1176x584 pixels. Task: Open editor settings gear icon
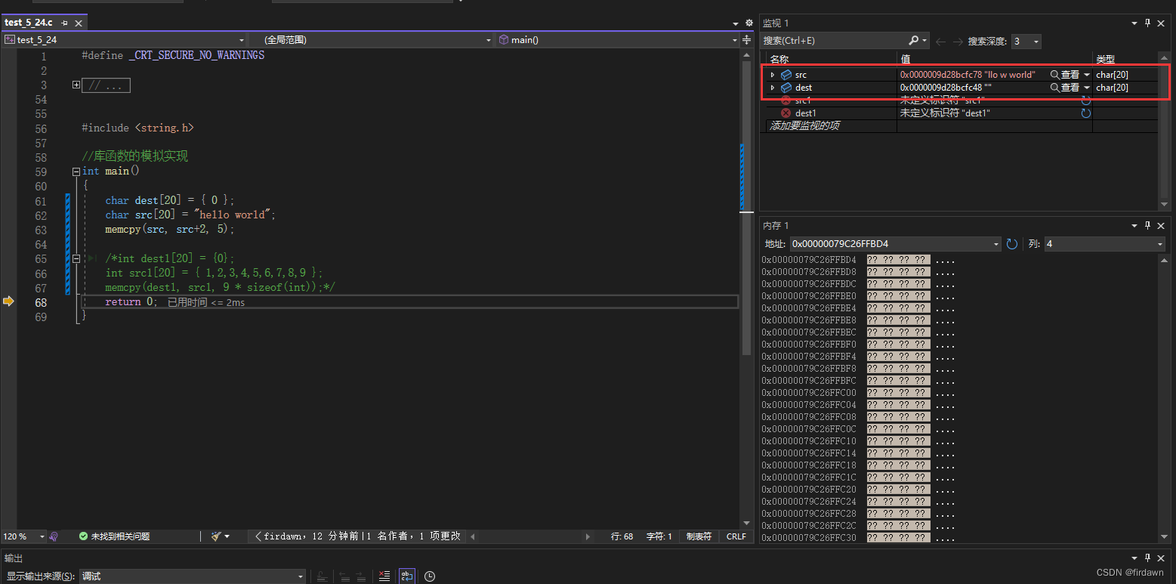[749, 23]
